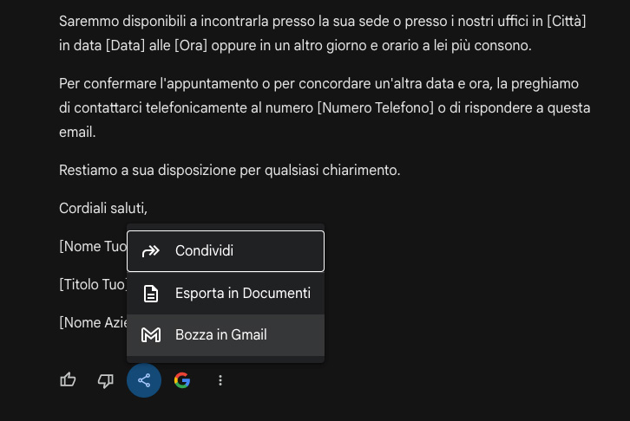Choose Esporta in Documenti
The height and width of the screenshot is (421, 630).
242,293
